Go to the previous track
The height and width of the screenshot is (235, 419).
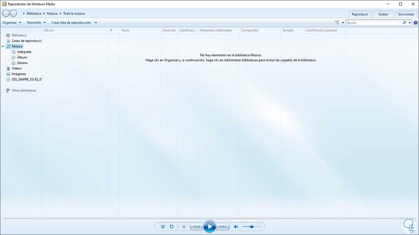[197, 227]
